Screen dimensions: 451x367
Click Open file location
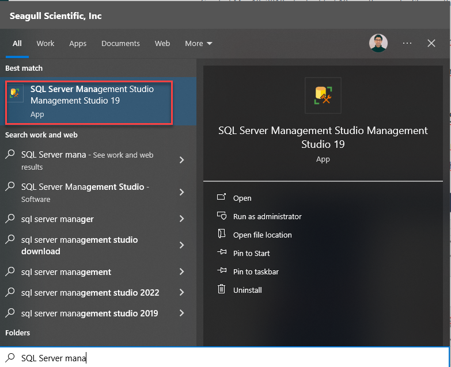tap(262, 235)
